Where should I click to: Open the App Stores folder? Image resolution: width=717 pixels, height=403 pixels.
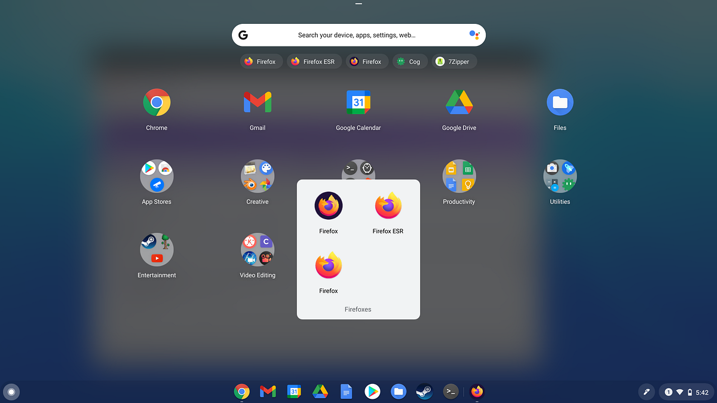coord(157,176)
